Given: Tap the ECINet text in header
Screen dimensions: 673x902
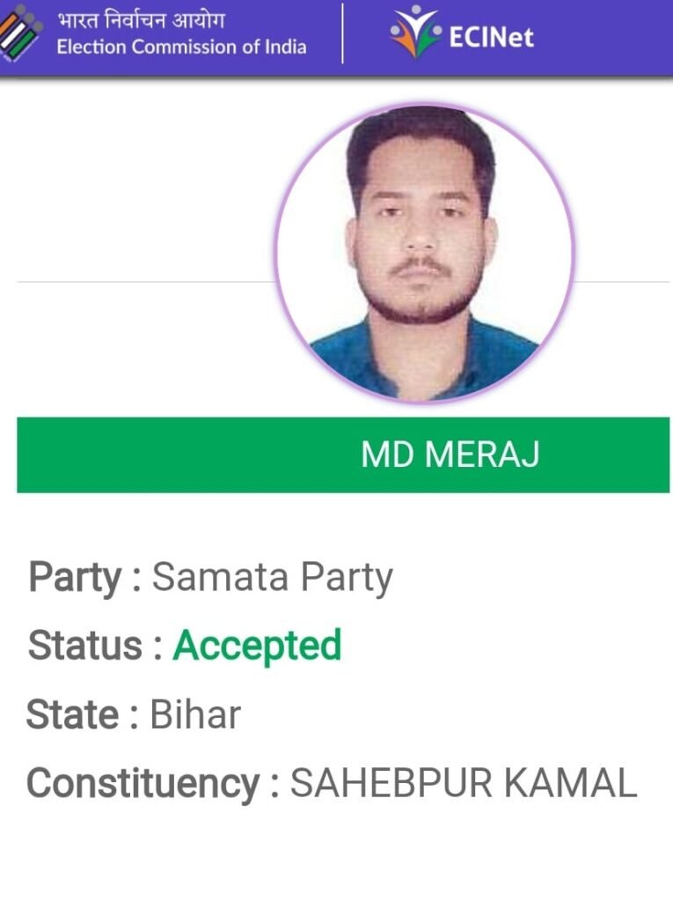Looking at the screenshot, I should pos(491,36).
